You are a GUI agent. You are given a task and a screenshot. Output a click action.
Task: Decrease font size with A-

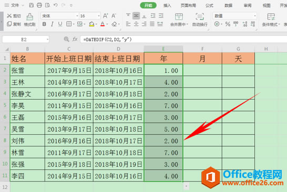tap(114, 16)
